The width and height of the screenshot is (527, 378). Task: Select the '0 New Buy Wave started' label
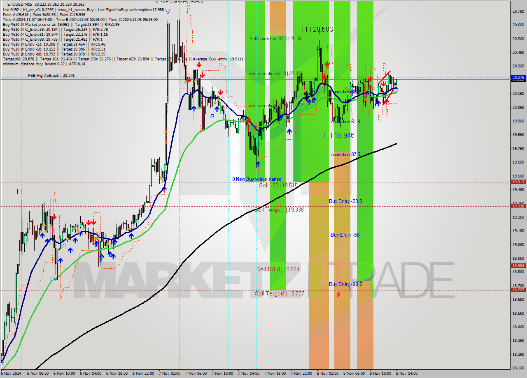(x=257, y=179)
